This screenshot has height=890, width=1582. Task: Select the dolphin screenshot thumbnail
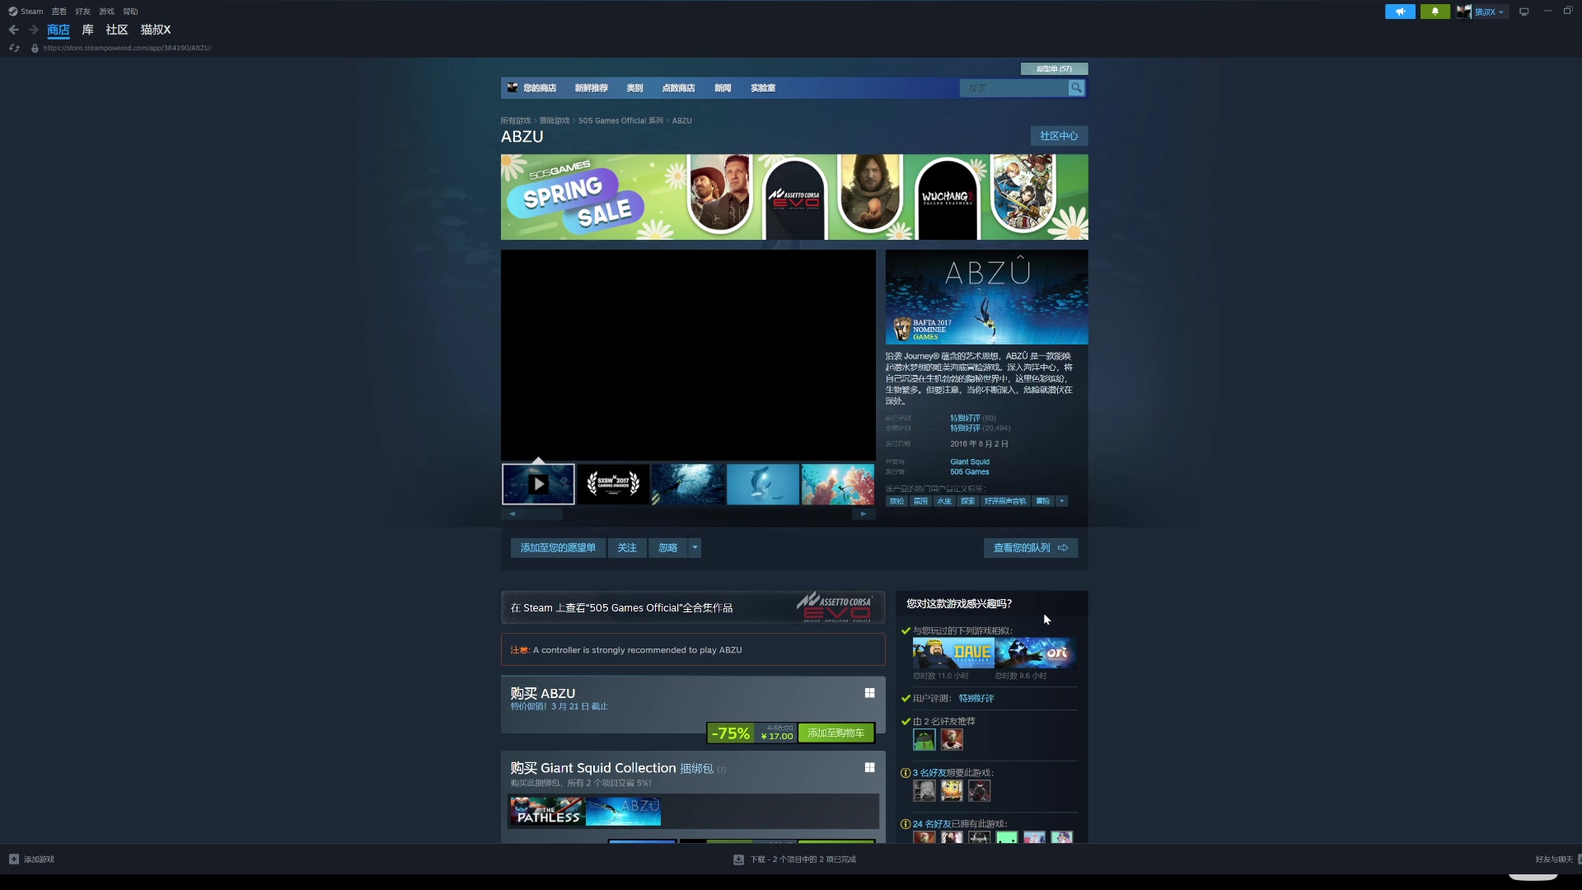coord(763,485)
